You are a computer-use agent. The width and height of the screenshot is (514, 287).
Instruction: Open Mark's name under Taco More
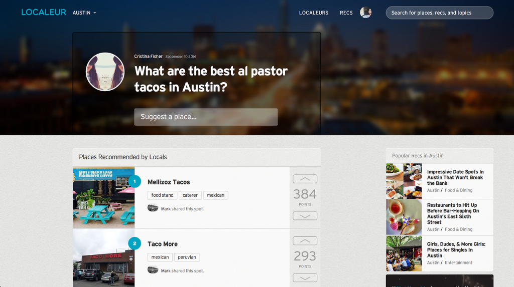pos(166,270)
